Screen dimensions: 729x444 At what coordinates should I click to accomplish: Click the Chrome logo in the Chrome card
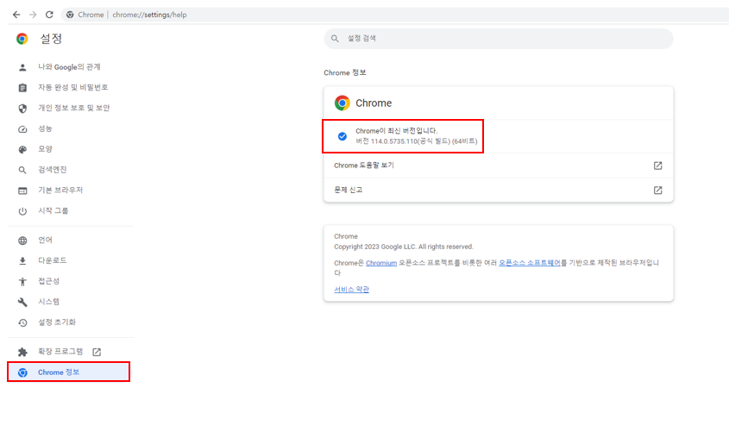coord(343,103)
